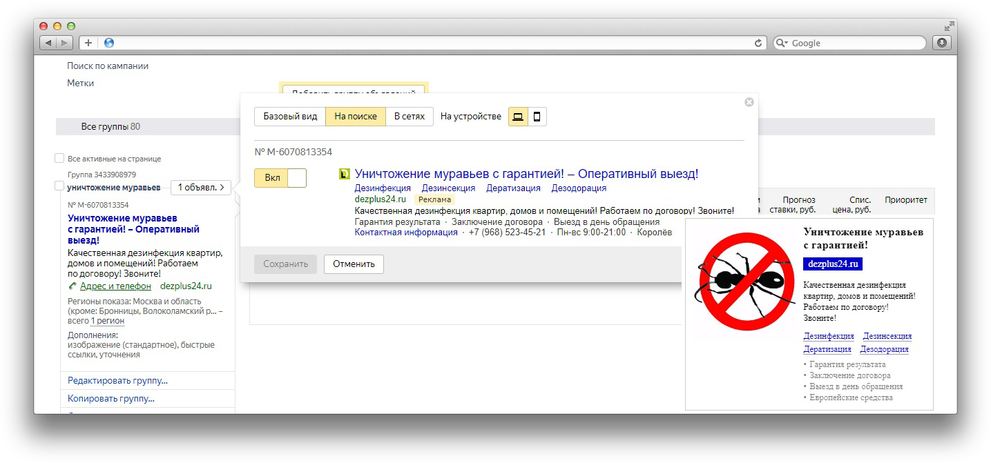Select the desktop device preview icon
Screen dimensions: 991x463
(518, 117)
